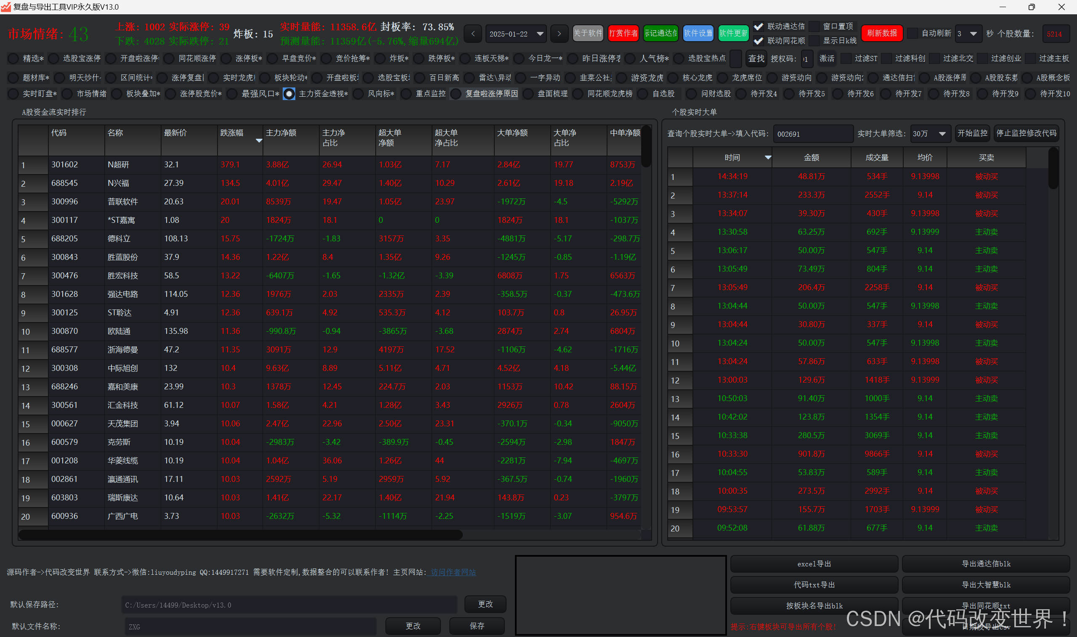Open the 访问作者网站 link
This screenshot has height=637, width=1077.
pos(453,572)
